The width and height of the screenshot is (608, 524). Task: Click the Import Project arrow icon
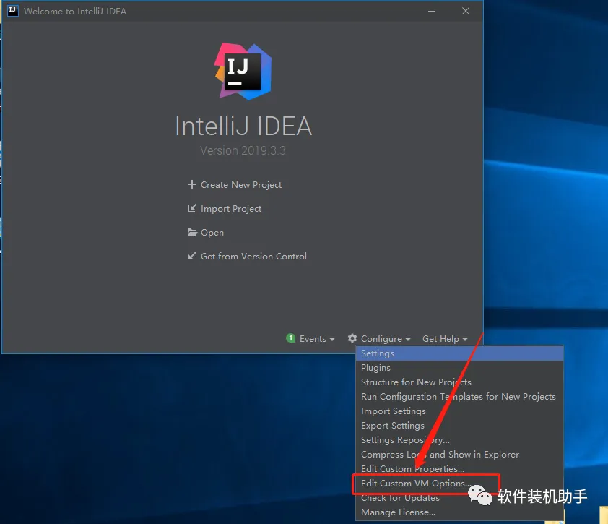(x=191, y=208)
